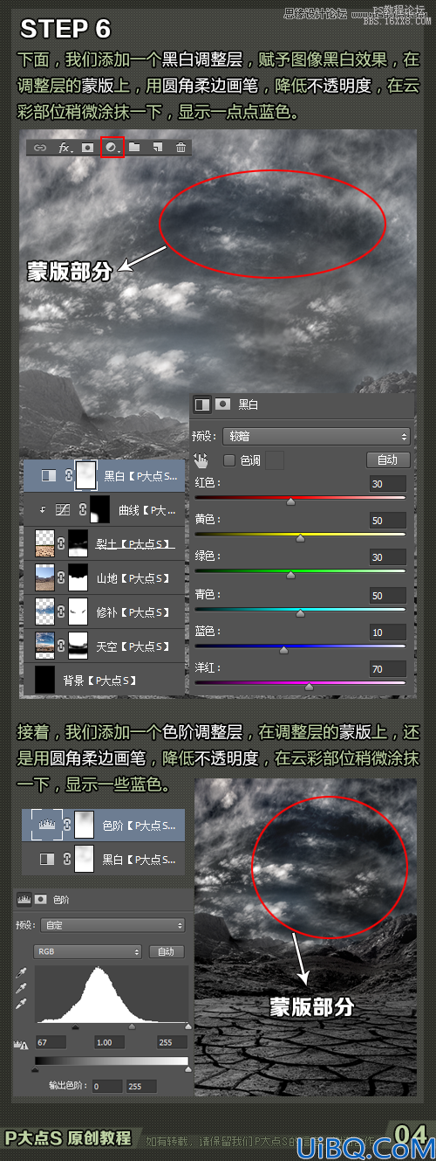Select the 曲线 layer mask thumbnail

pos(100,509)
